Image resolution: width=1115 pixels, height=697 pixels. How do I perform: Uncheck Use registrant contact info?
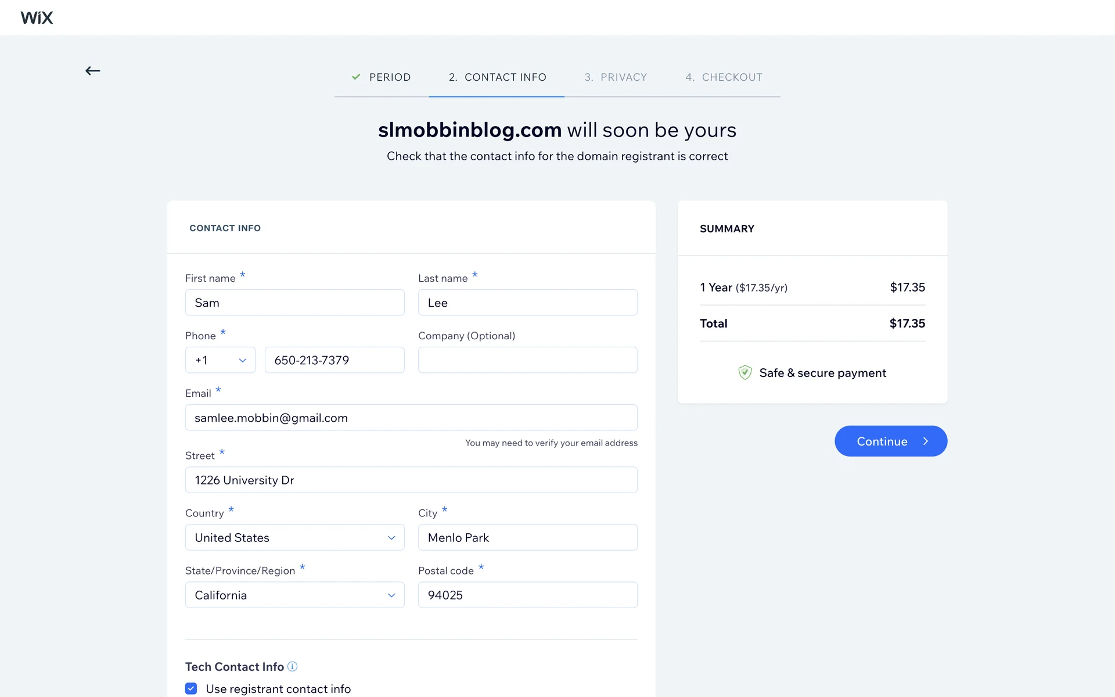(x=191, y=688)
